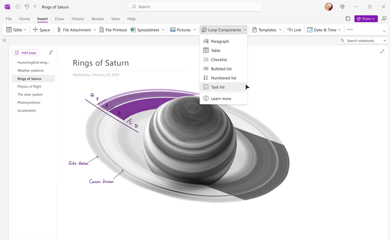Expand the File Attachment dropdown arrow

[94, 30]
